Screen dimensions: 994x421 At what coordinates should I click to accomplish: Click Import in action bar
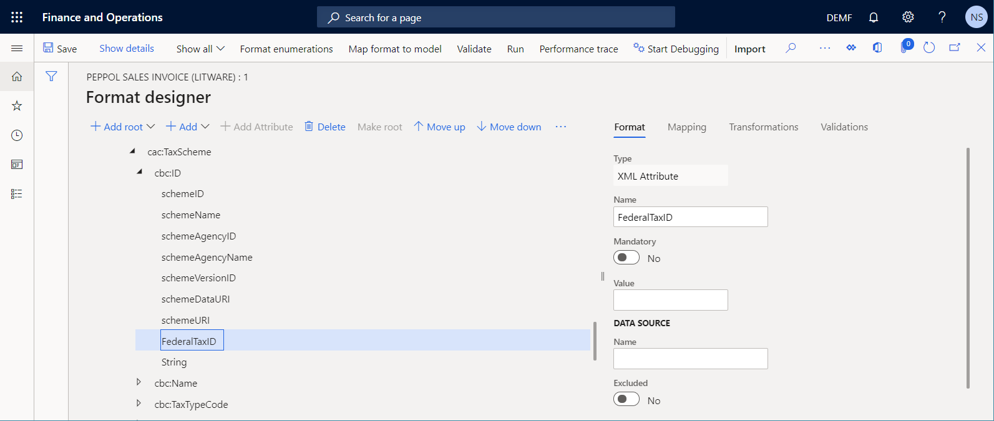[750, 49]
